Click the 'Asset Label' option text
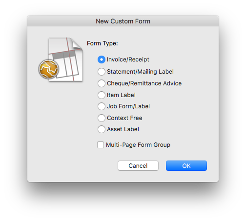246x221 pixels. tap(123, 129)
